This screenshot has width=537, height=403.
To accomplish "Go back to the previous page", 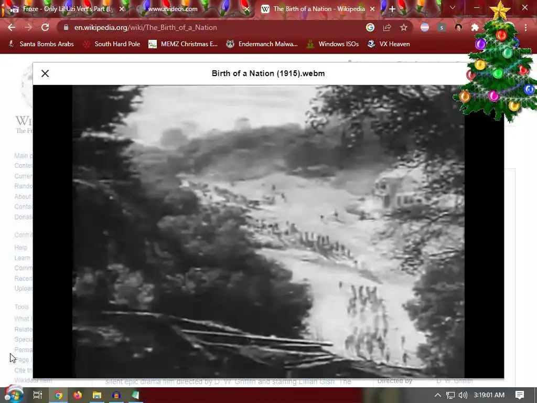I will 12,27.
